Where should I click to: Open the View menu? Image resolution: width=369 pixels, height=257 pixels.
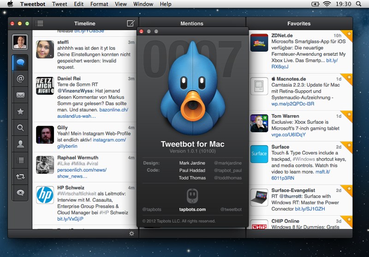[x=121, y=4]
